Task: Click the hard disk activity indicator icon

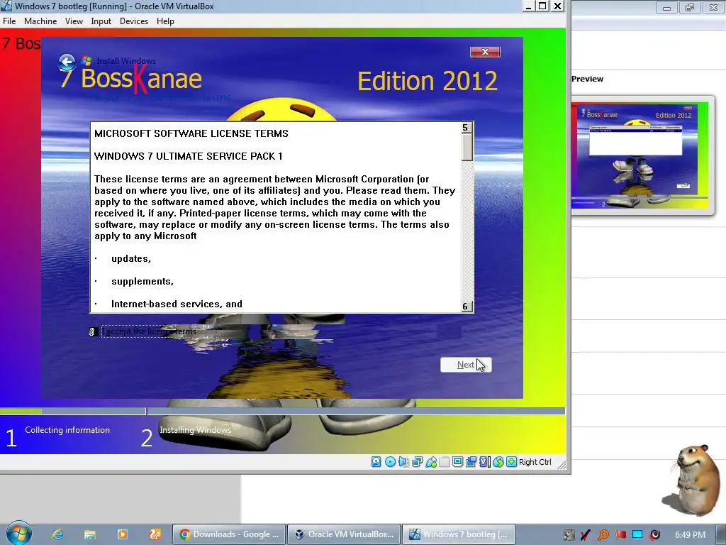Action: pyautogui.click(x=376, y=461)
